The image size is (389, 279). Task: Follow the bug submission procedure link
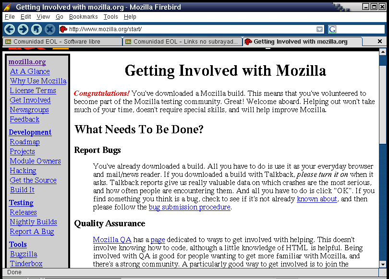point(190,207)
